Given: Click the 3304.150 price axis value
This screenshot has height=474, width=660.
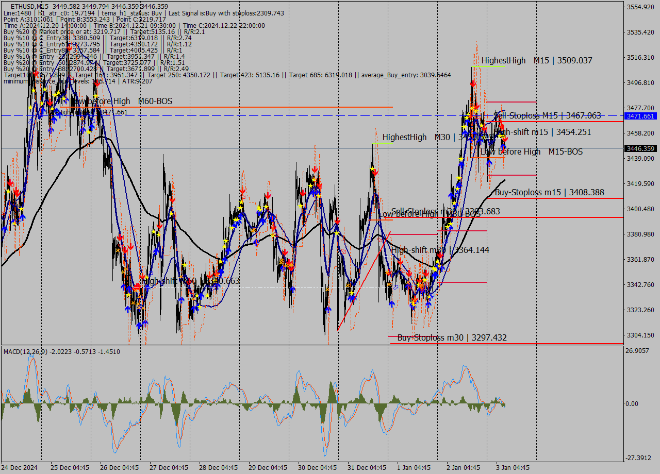Looking at the screenshot, I should point(640,335).
